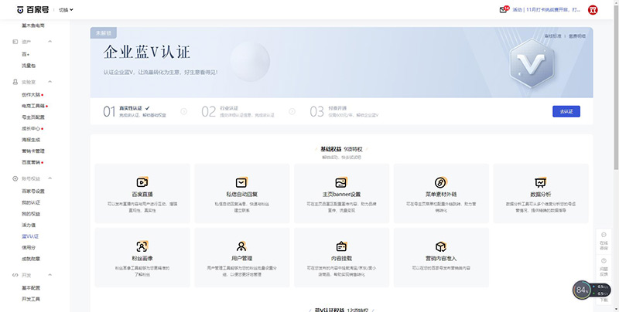This screenshot has height=312, width=619.
Task: Open 百度营销 in the sidebar
Action: [x=31, y=162]
